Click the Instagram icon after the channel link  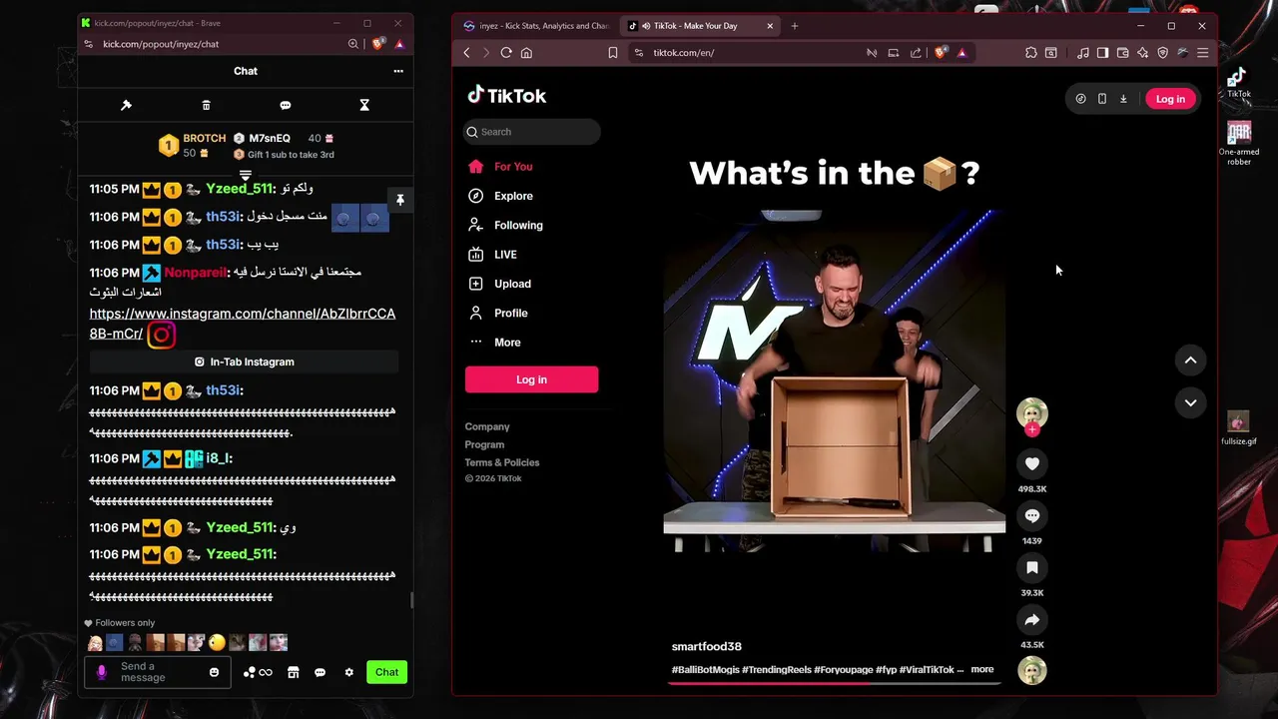161,336
